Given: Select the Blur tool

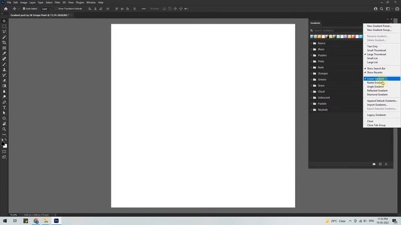Looking at the screenshot, I should [4, 91].
